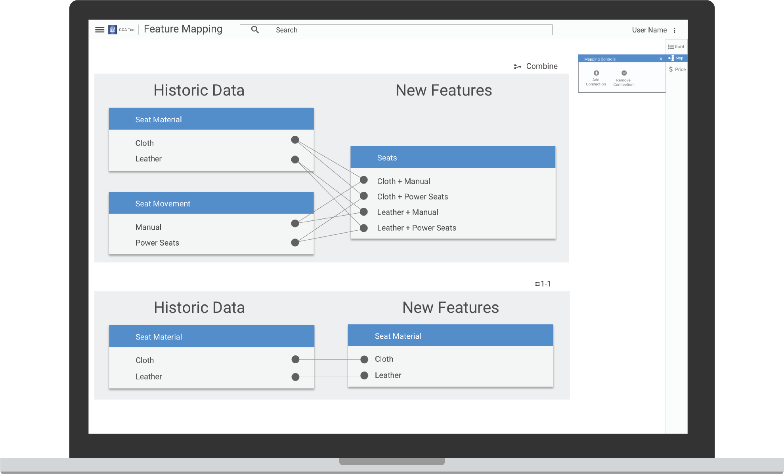The width and height of the screenshot is (784, 474).
Task: Click the Seats card header
Action: (453, 157)
